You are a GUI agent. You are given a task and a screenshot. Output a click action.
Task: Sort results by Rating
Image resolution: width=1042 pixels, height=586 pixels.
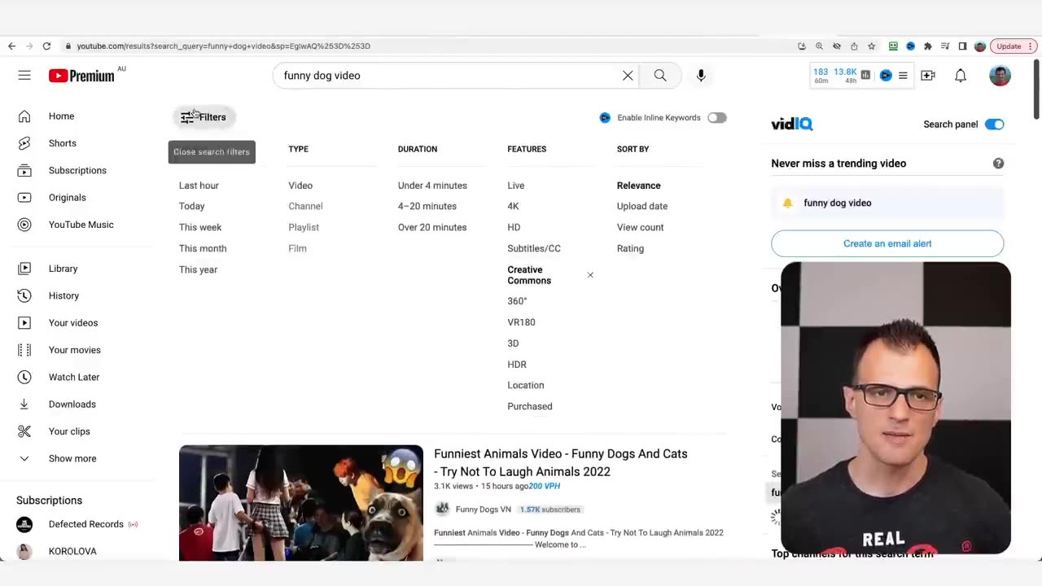click(x=630, y=249)
